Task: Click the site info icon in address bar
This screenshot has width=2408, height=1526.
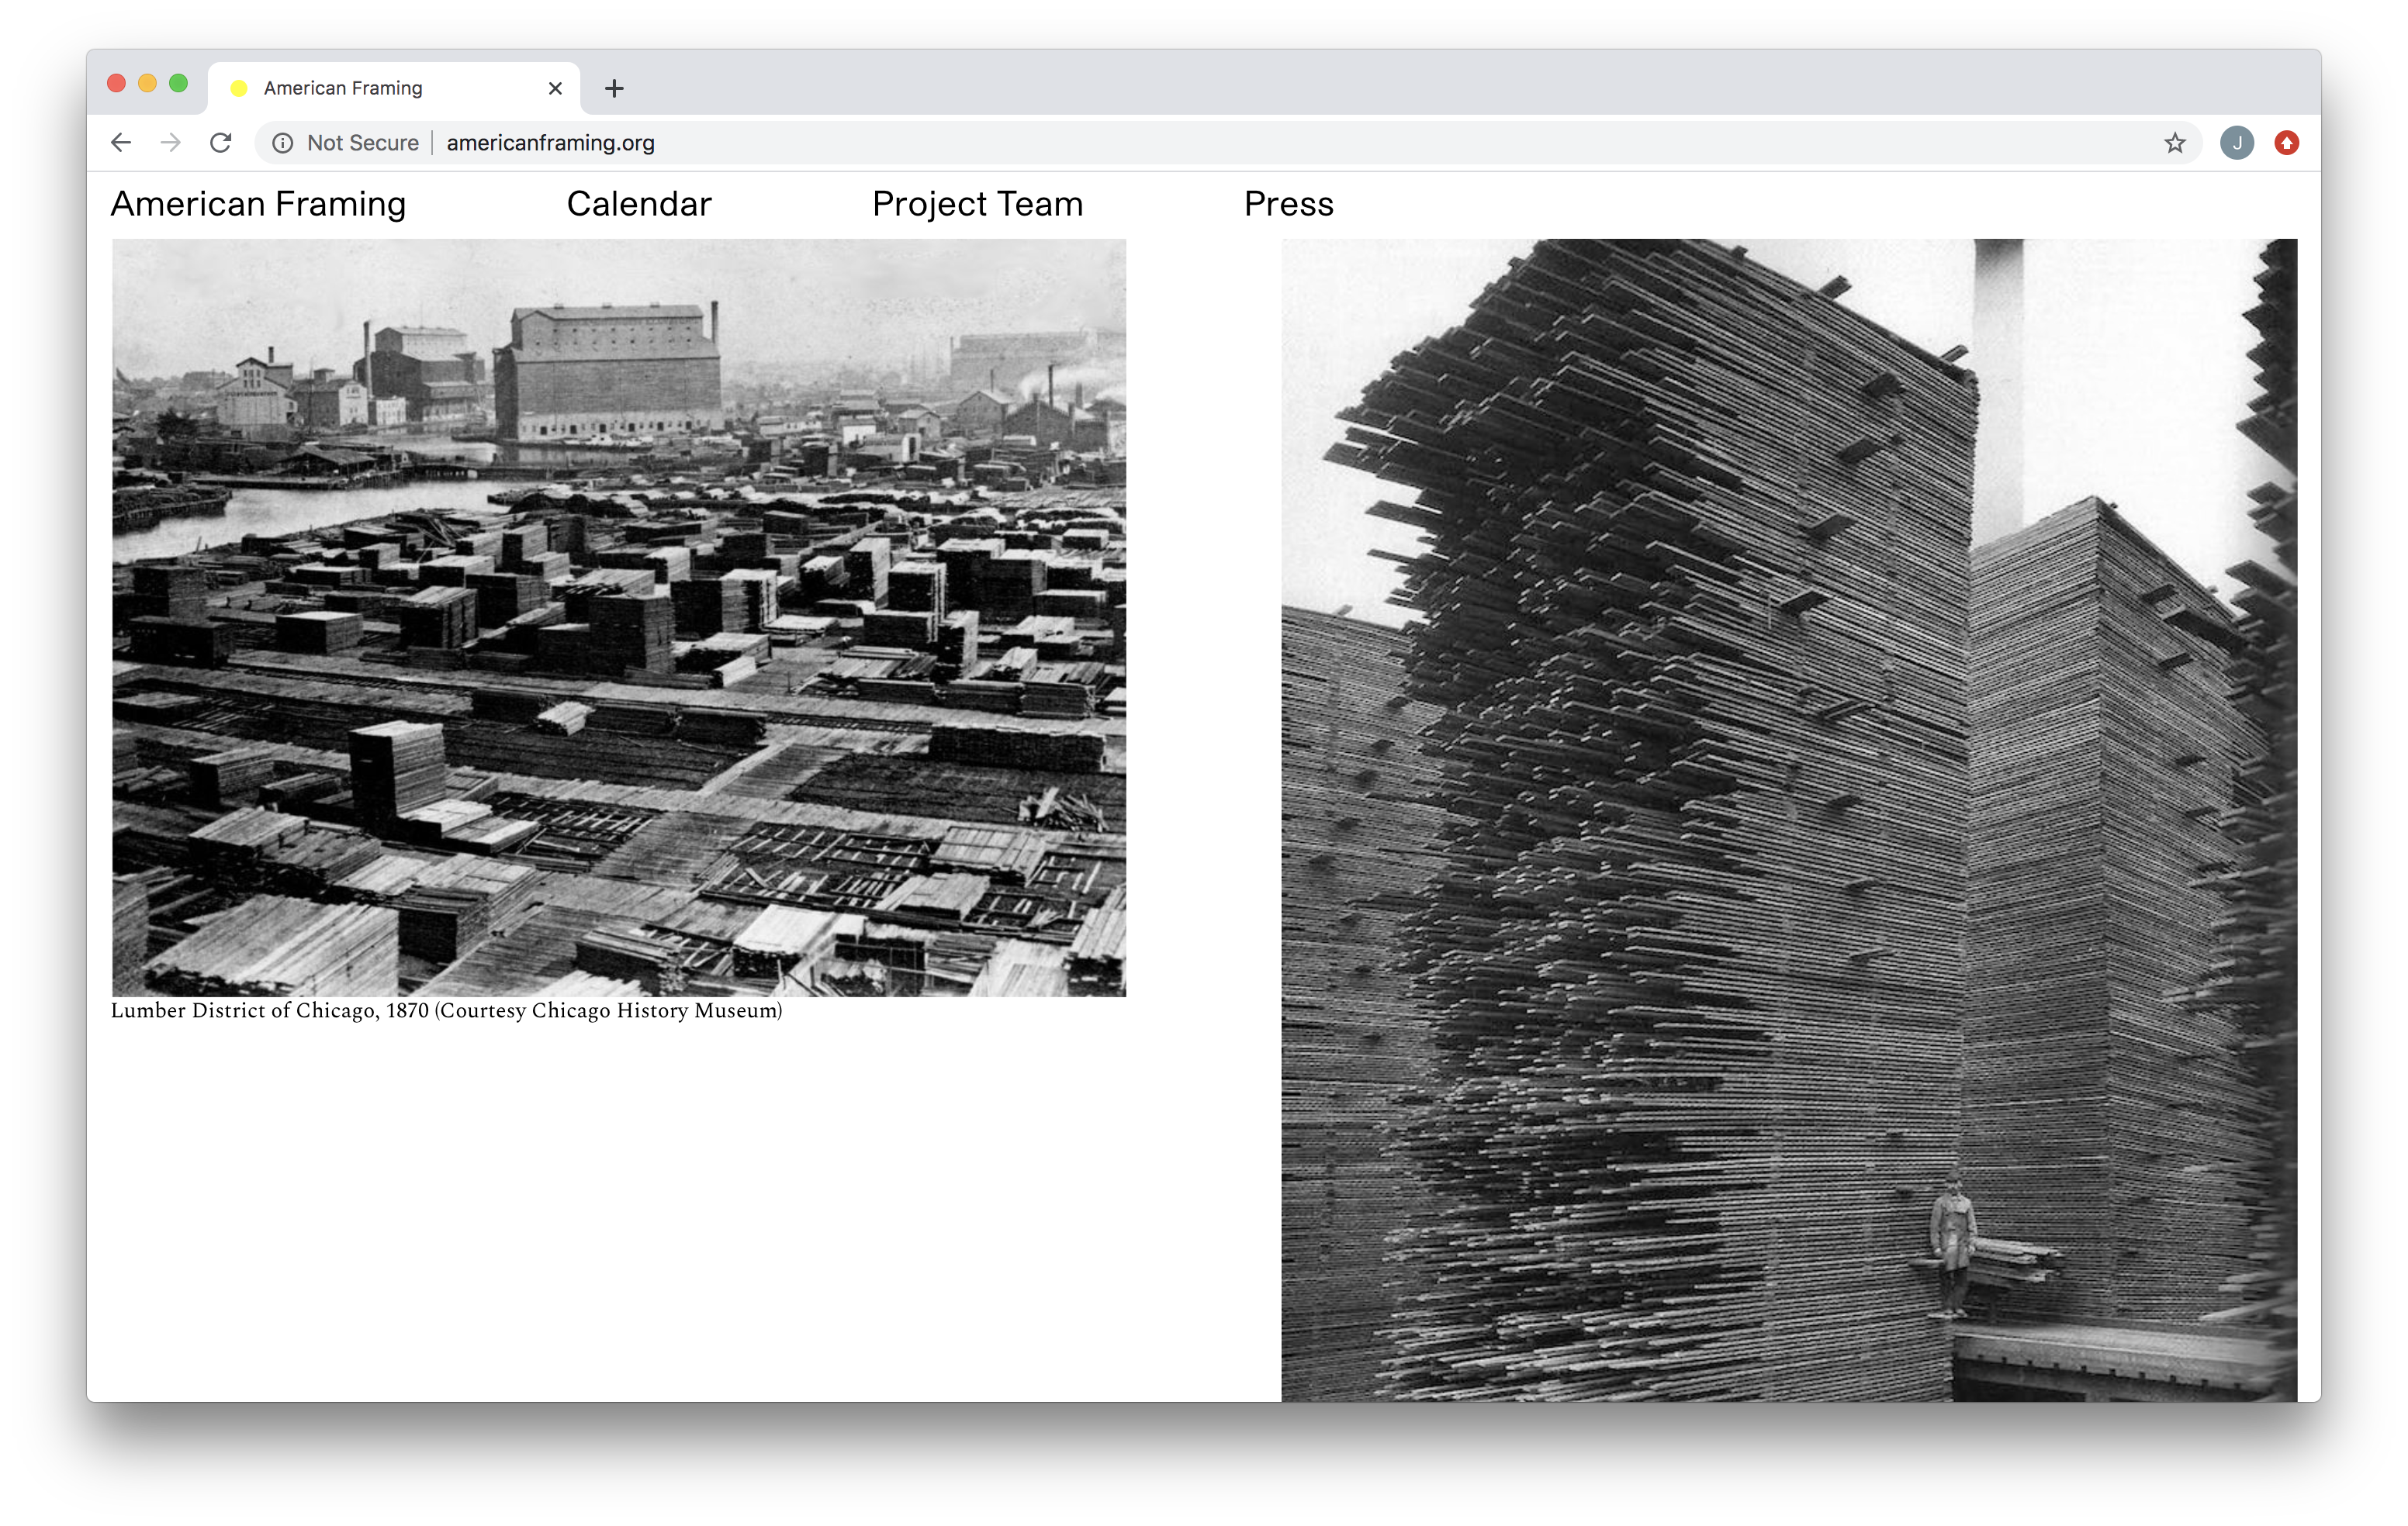Action: (x=283, y=143)
